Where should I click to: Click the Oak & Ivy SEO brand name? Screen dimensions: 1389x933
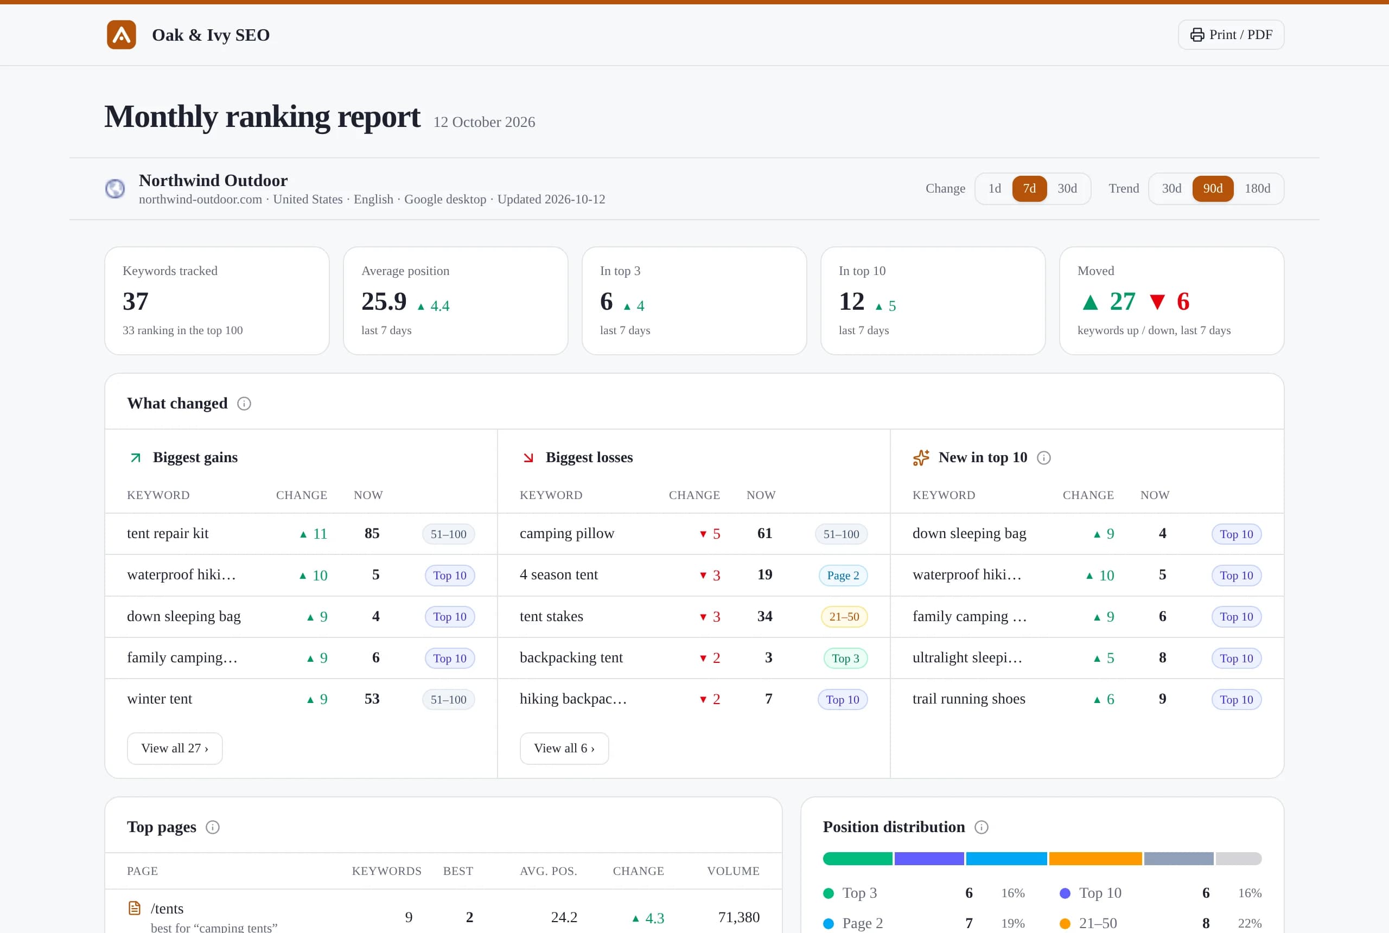coord(211,35)
